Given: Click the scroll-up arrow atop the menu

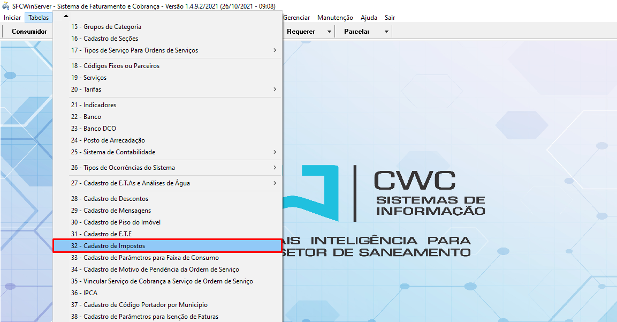Looking at the screenshot, I should pyautogui.click(x=66, y=16).
